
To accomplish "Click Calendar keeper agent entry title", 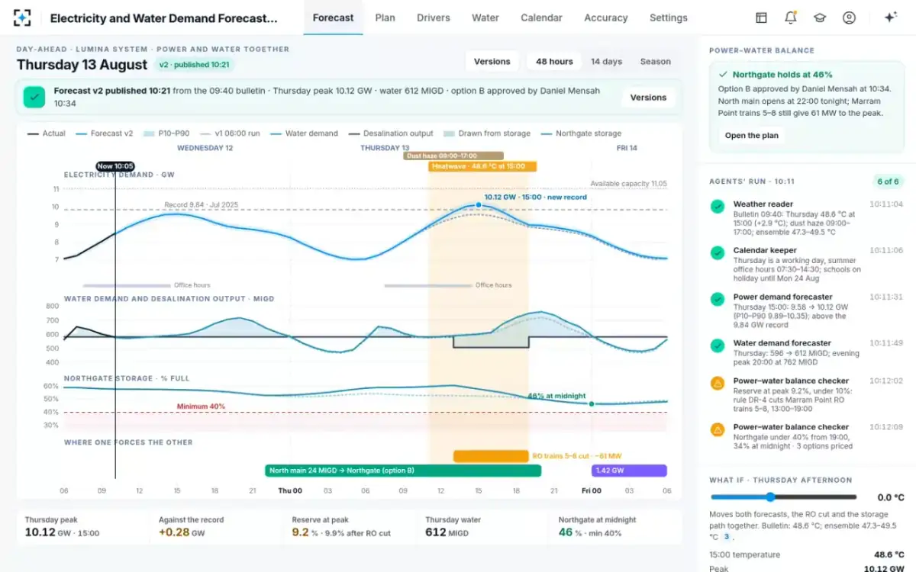I will pos(765,250).
